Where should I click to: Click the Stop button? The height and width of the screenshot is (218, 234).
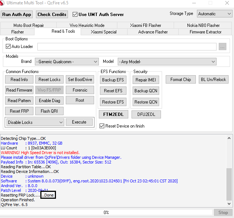pos(223,213)
